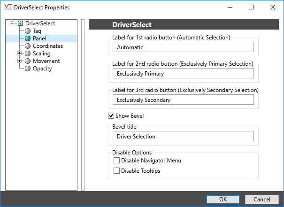Select the Coordinates tree item

point(47,46)
